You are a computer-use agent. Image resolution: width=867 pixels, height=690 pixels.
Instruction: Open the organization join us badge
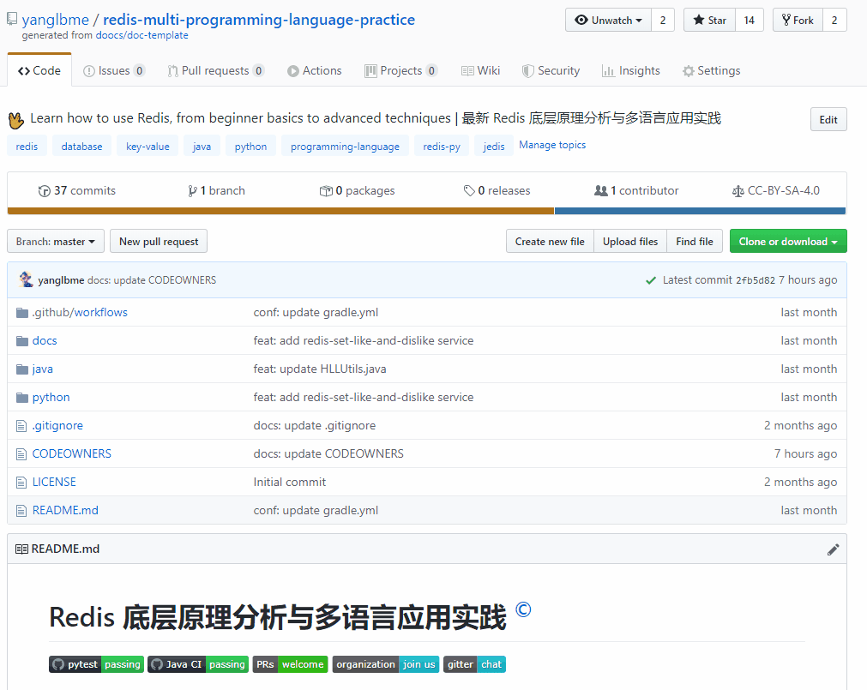[385, 664]
